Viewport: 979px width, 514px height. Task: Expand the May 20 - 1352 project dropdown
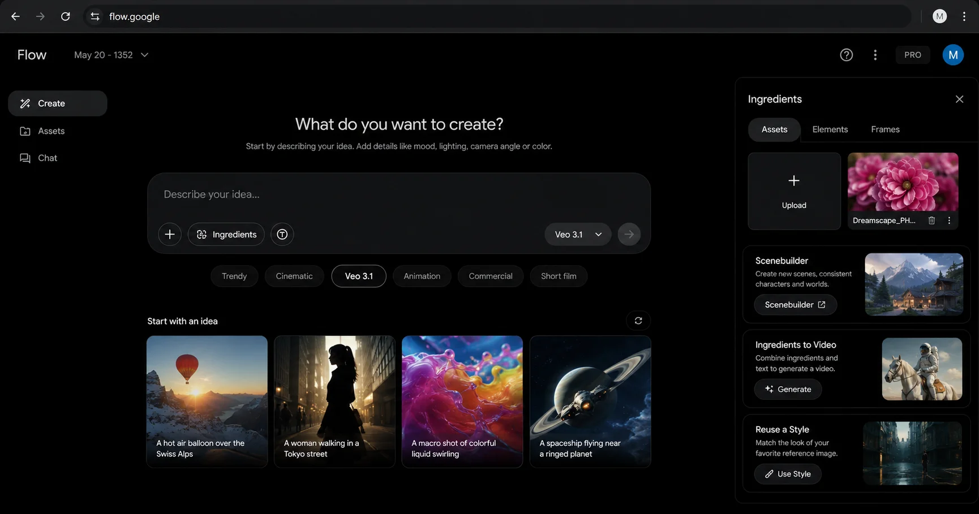pos(111,55)
